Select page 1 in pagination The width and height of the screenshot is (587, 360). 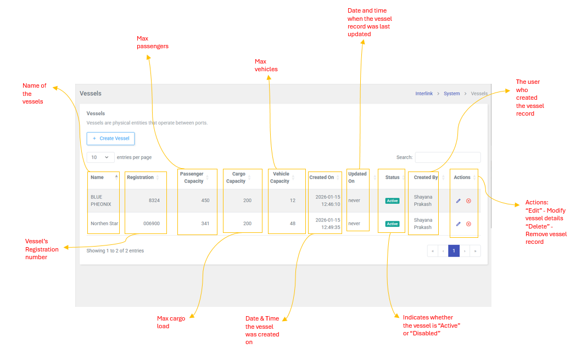454,251
